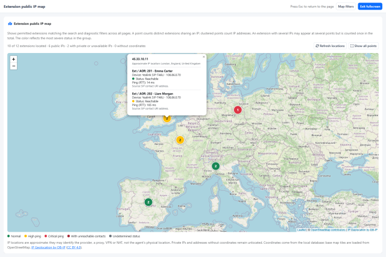The width and height of the screenshot is (386, 257).
Task: Click 'With unreachable contacts' legend entry
Action: (x=86, y=236)
